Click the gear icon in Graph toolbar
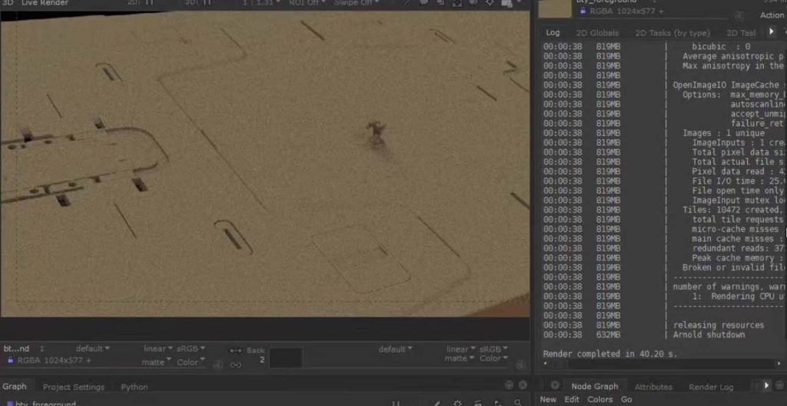Image resolution: width=787 pixels, height=406 pixels. [458, 403]
